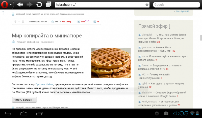202x118 pixels.
Task: Click the waffles article image
Action: click(111, 63)
